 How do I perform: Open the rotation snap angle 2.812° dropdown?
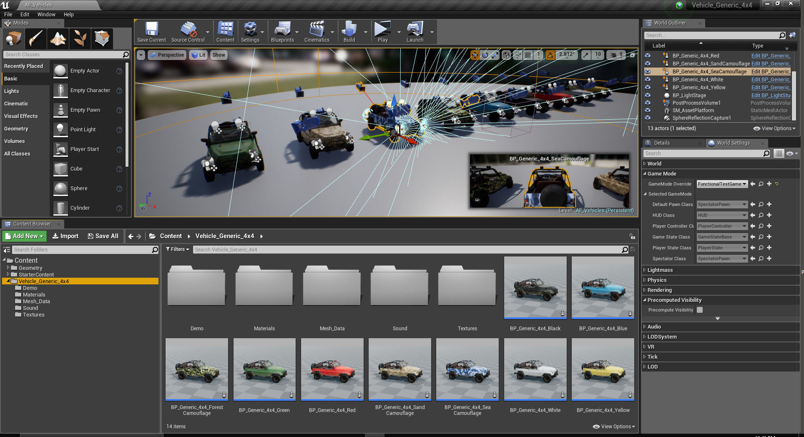pyautogui.click(x=567, y=55)
